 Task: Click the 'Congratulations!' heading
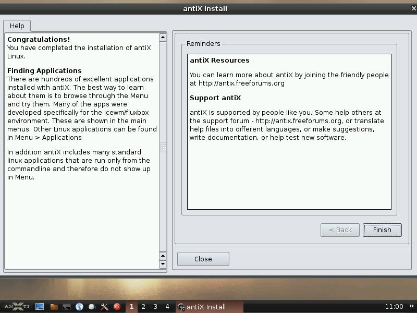coord(39,40)
